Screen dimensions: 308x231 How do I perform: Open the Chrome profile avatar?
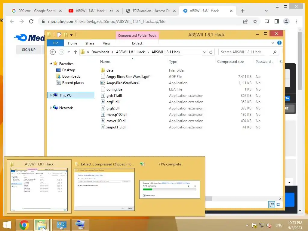point(286,21)
